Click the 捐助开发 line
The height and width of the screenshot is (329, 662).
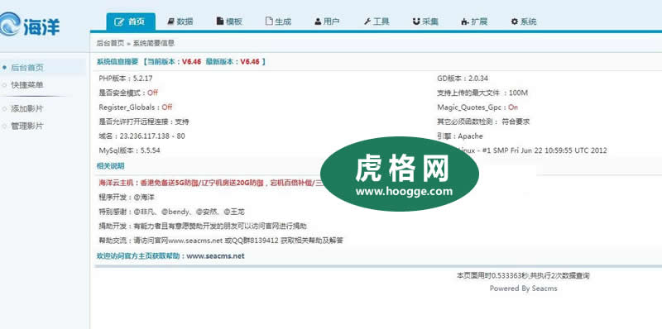(203, 226)
